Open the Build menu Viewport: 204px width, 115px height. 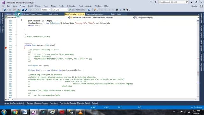[30, 6]
